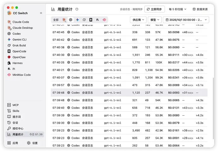Screen dimensions: 218x151
Task: Select the row at 07:40:45
Action: click(129, 32)
